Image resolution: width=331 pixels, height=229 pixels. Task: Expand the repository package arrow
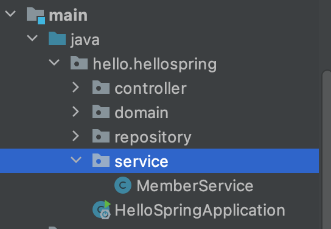[75, 136]
